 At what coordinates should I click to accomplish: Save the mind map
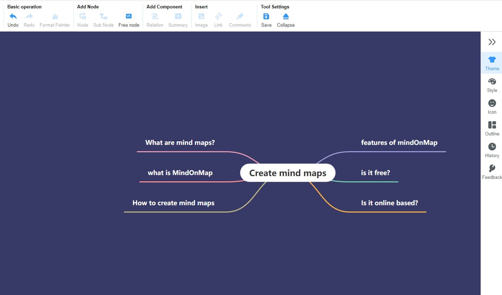266,16
